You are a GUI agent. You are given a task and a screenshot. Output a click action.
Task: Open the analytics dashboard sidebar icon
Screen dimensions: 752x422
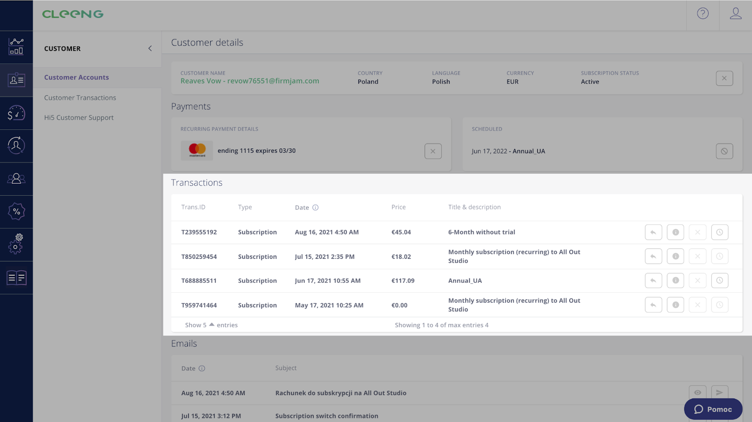tap(16, 47)
